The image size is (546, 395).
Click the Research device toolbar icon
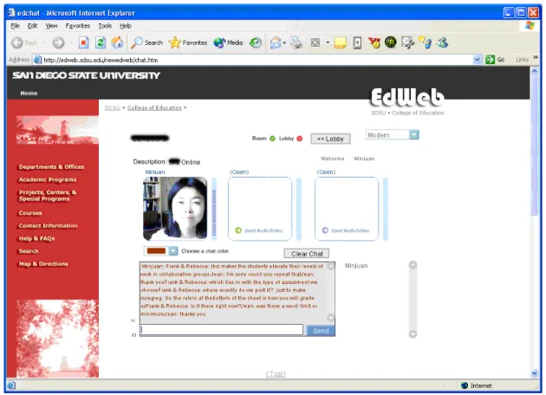click(x=357, y=42)
